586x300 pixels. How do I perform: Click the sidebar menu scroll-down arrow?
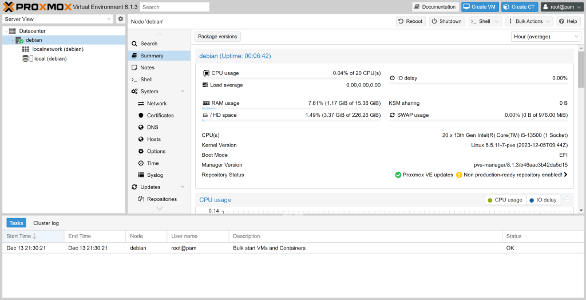pos(159,209)
